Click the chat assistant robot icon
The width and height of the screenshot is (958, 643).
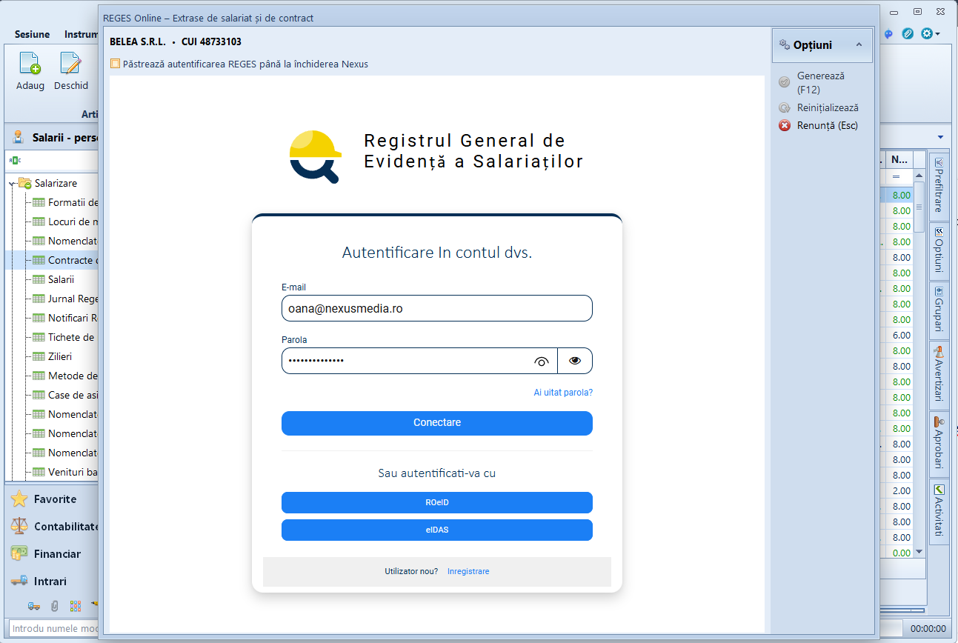888,34
